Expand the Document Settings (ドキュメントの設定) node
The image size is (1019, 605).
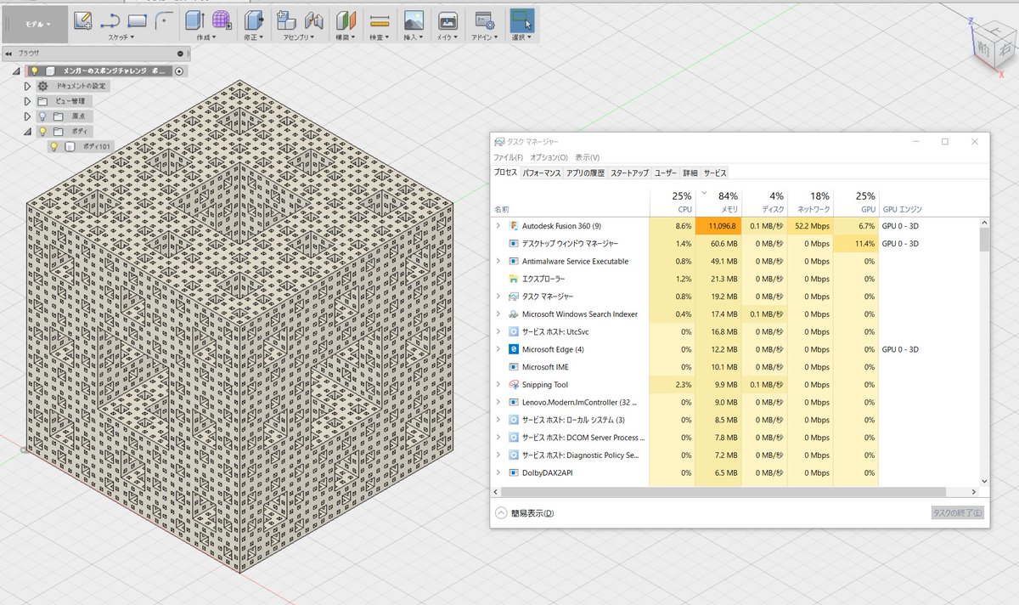pyautogui.click(x=27, y=87)
